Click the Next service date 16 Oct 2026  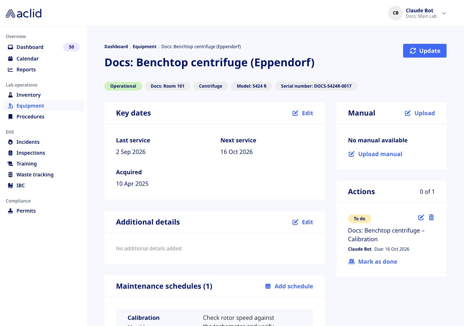coord(236,152)
